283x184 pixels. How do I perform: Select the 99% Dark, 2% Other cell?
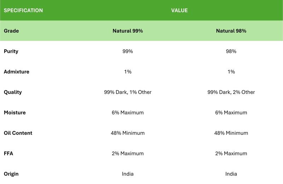(x=231, y=92)
